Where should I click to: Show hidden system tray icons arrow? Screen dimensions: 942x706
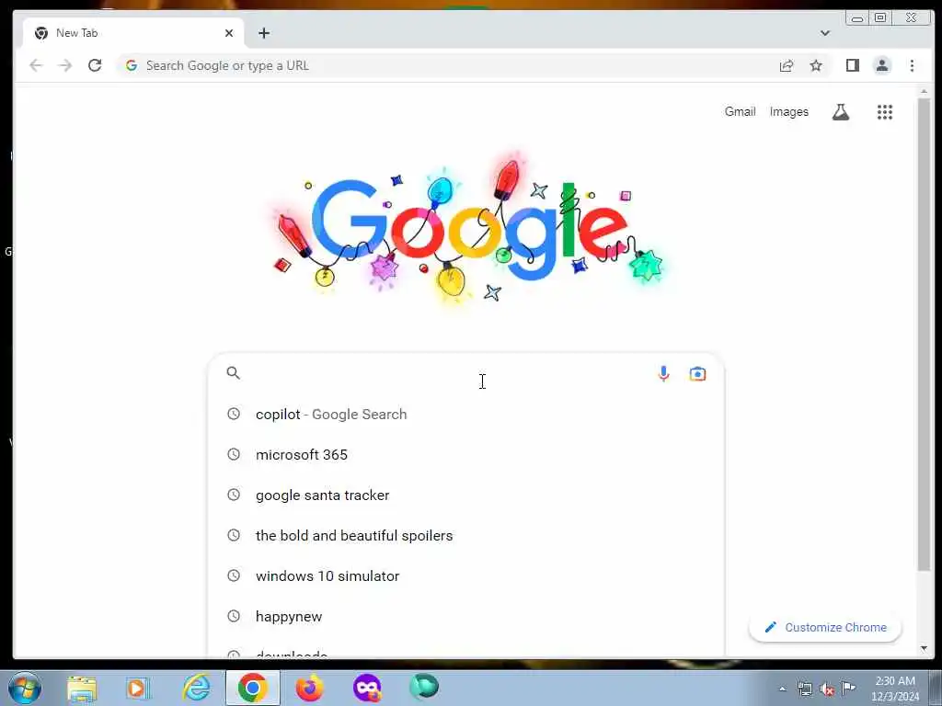pos(782,689)
